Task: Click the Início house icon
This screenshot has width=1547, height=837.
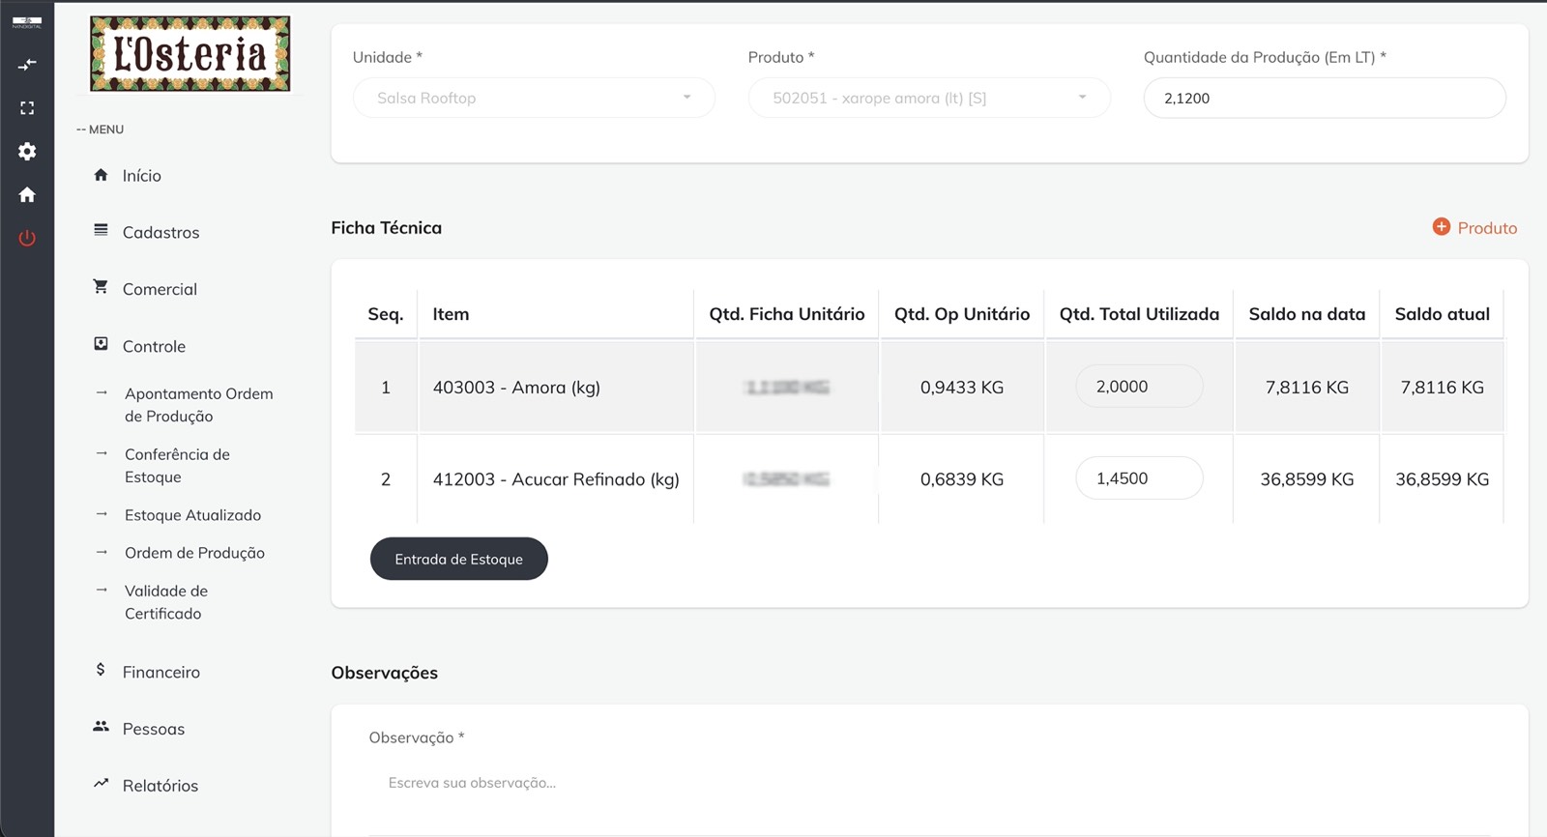Action: pos(101,175)
